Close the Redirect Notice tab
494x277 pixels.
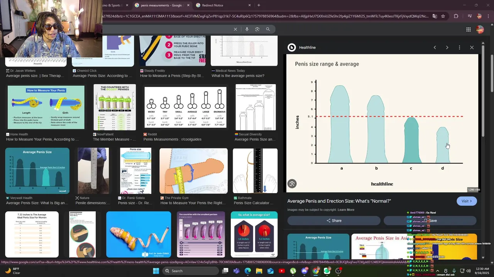pos(249,5)
